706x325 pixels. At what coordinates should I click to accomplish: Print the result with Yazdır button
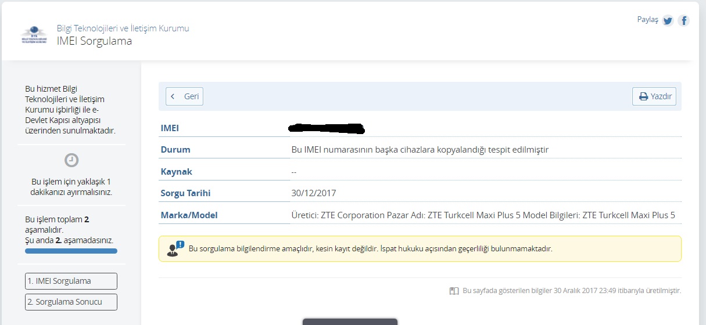[654, 96]
